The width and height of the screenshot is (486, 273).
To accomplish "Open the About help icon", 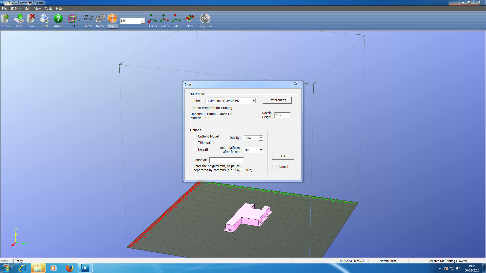I will tap(58, 20).
